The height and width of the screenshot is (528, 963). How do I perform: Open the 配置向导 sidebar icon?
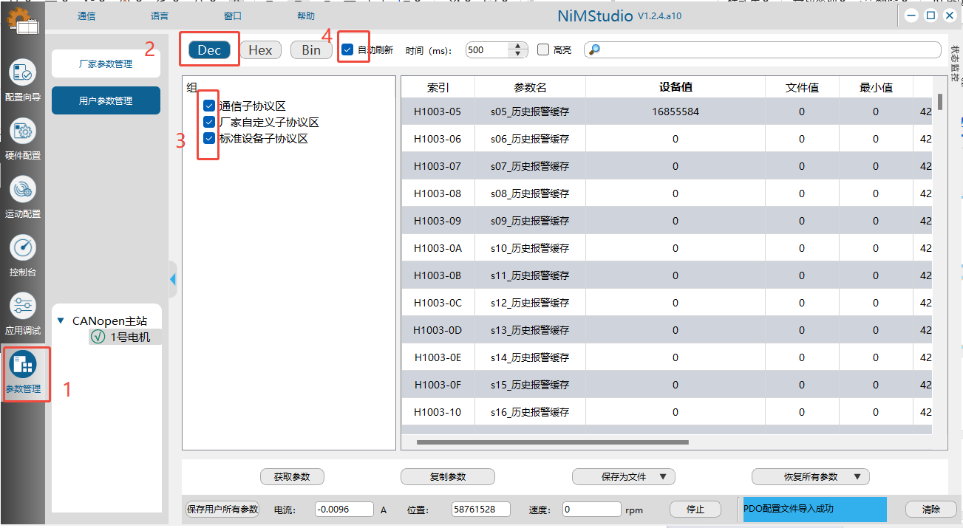point(22,72)
